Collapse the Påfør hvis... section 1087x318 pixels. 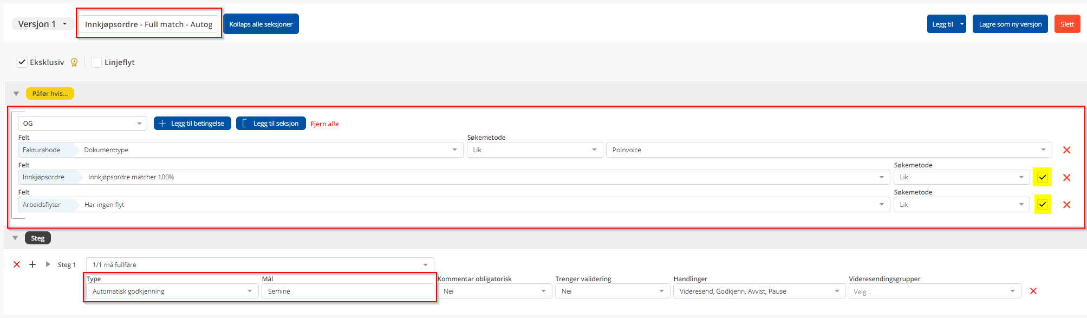click(16, 94)
